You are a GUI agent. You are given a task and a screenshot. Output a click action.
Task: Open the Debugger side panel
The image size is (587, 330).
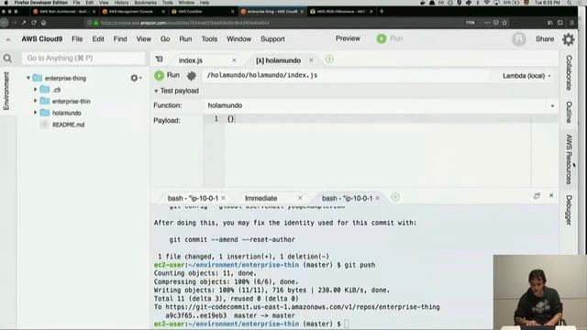[x=569, y=210]
